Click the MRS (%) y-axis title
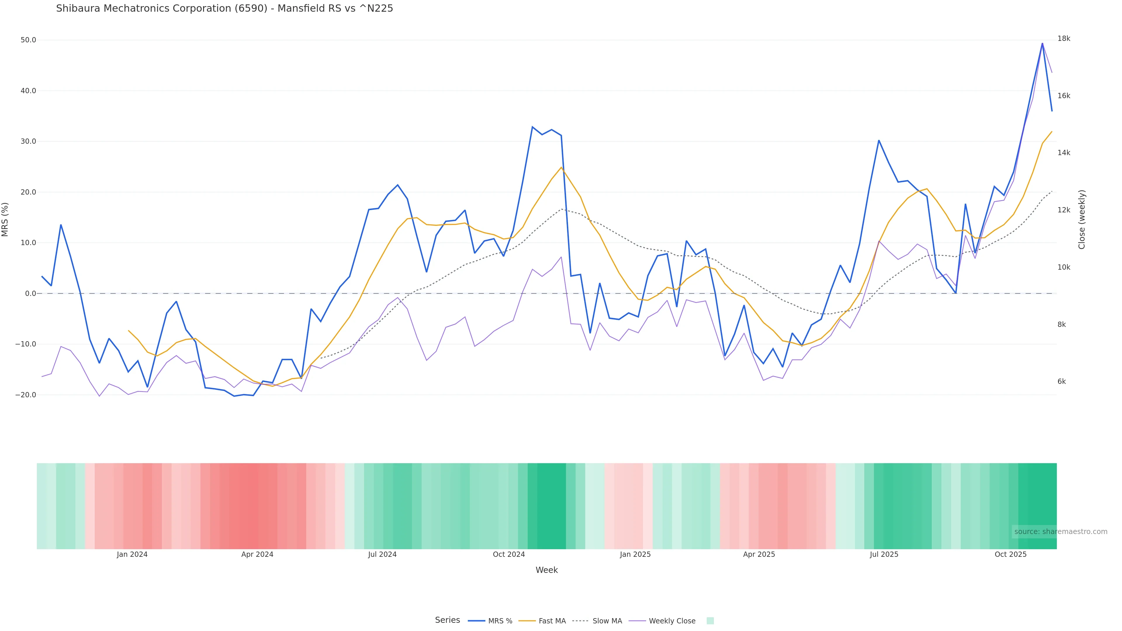This screenshot has width=1122, height=631. click(5, 219)
